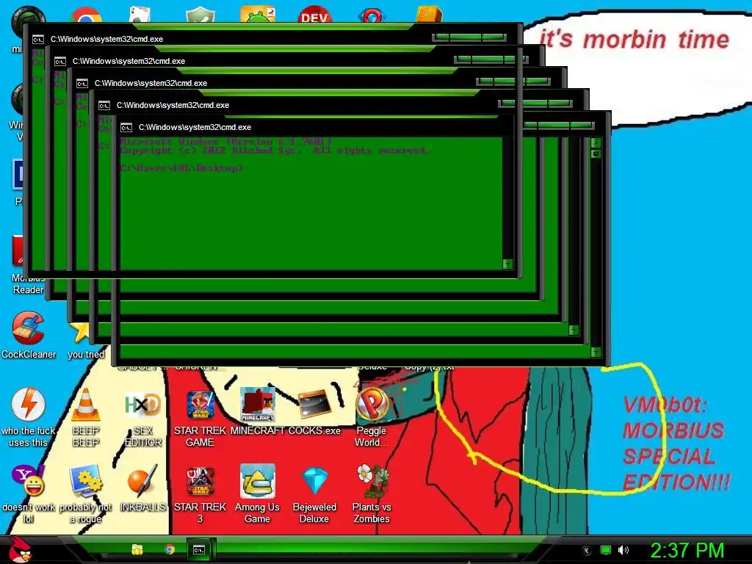752x564 pixels.
Task: Open the Angry Birds start button
Action: 19,549
